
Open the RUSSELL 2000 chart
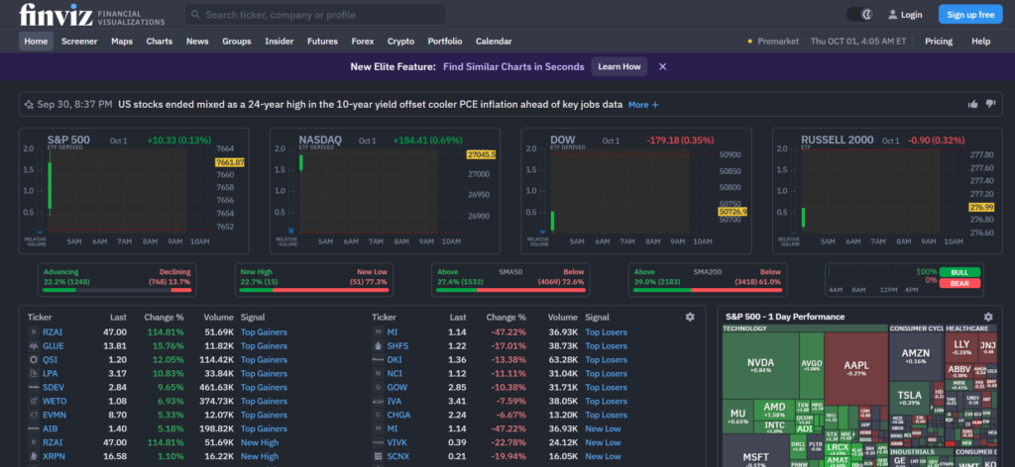(x=887, y=191)
